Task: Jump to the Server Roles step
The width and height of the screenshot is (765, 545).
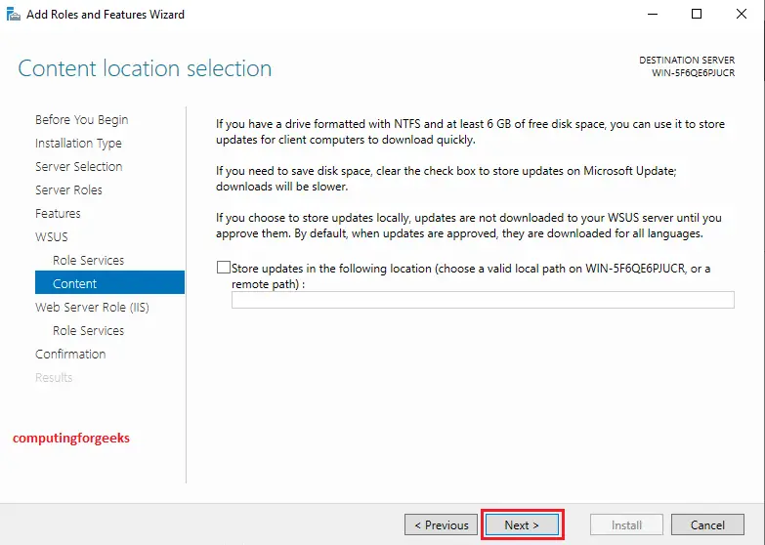Action: (68, 189)
